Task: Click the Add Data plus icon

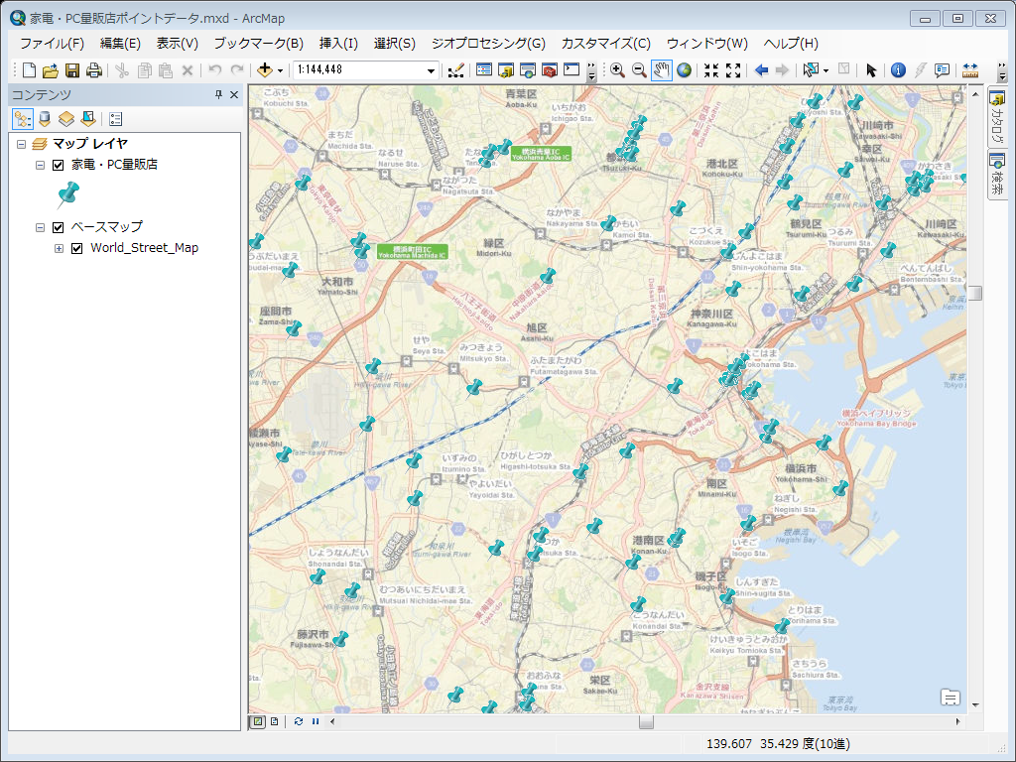Action: tap(264, 70)
